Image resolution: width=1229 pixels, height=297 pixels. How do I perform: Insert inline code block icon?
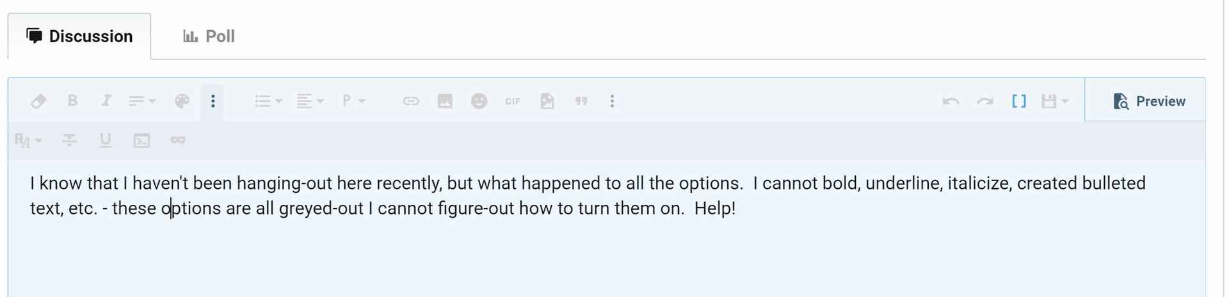(x=141, y=140)
